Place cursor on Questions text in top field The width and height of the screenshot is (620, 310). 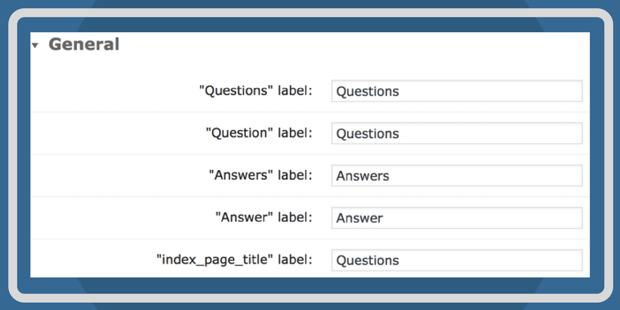coord(368,91)
